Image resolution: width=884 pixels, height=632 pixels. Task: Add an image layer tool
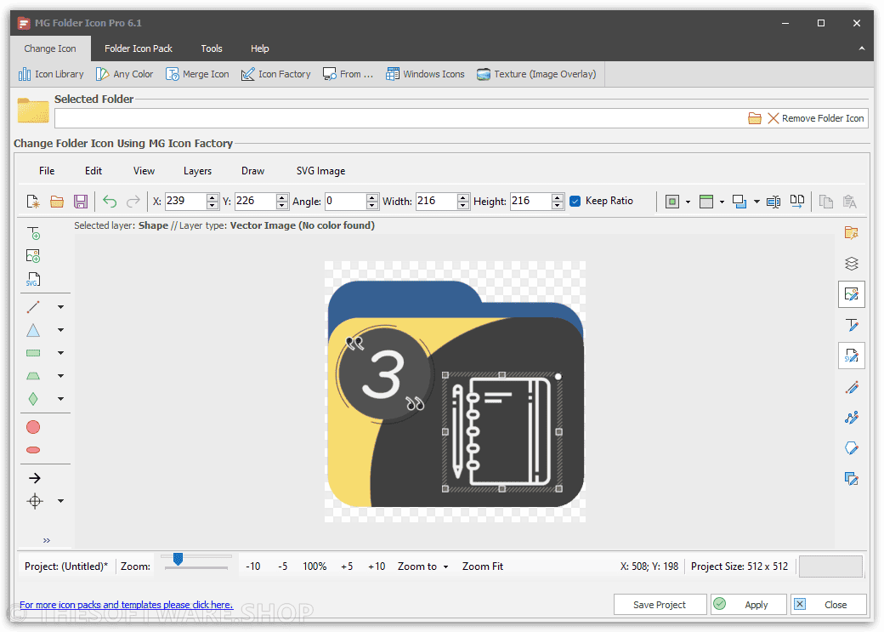[33, 256]
